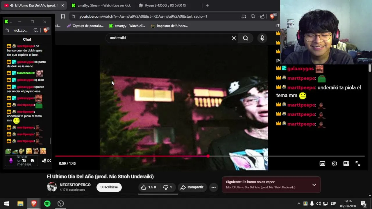
Task: Open zmattyy - Watch cli bookmark
Action: pyautogui.click(x=127, y=26)
